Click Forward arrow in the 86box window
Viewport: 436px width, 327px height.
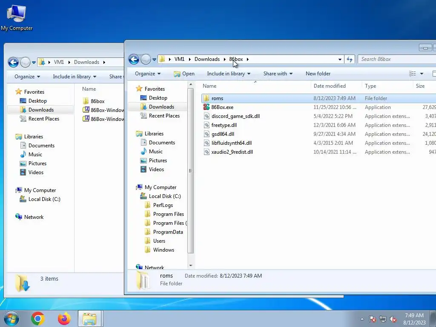click(x=146, y=59)
